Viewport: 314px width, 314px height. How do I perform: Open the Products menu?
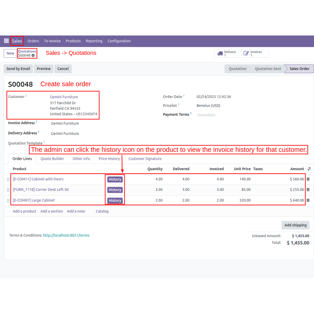[73, 41]
